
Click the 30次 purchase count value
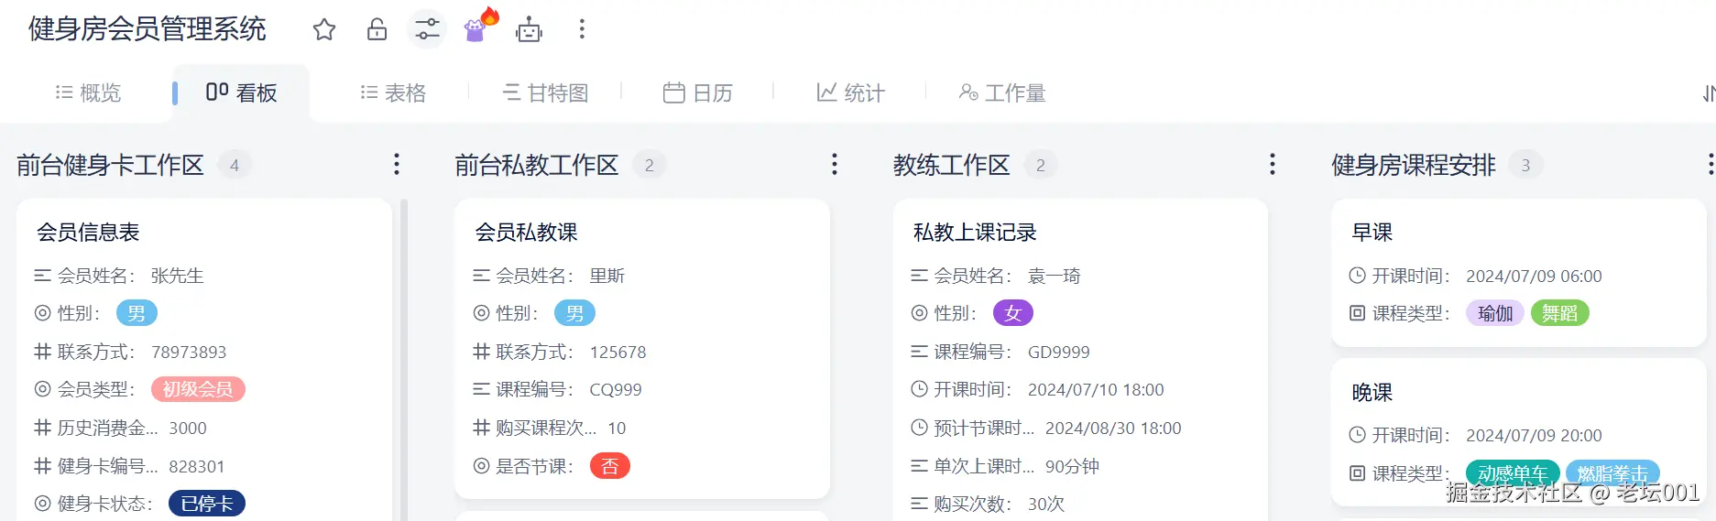(1046, 504)
